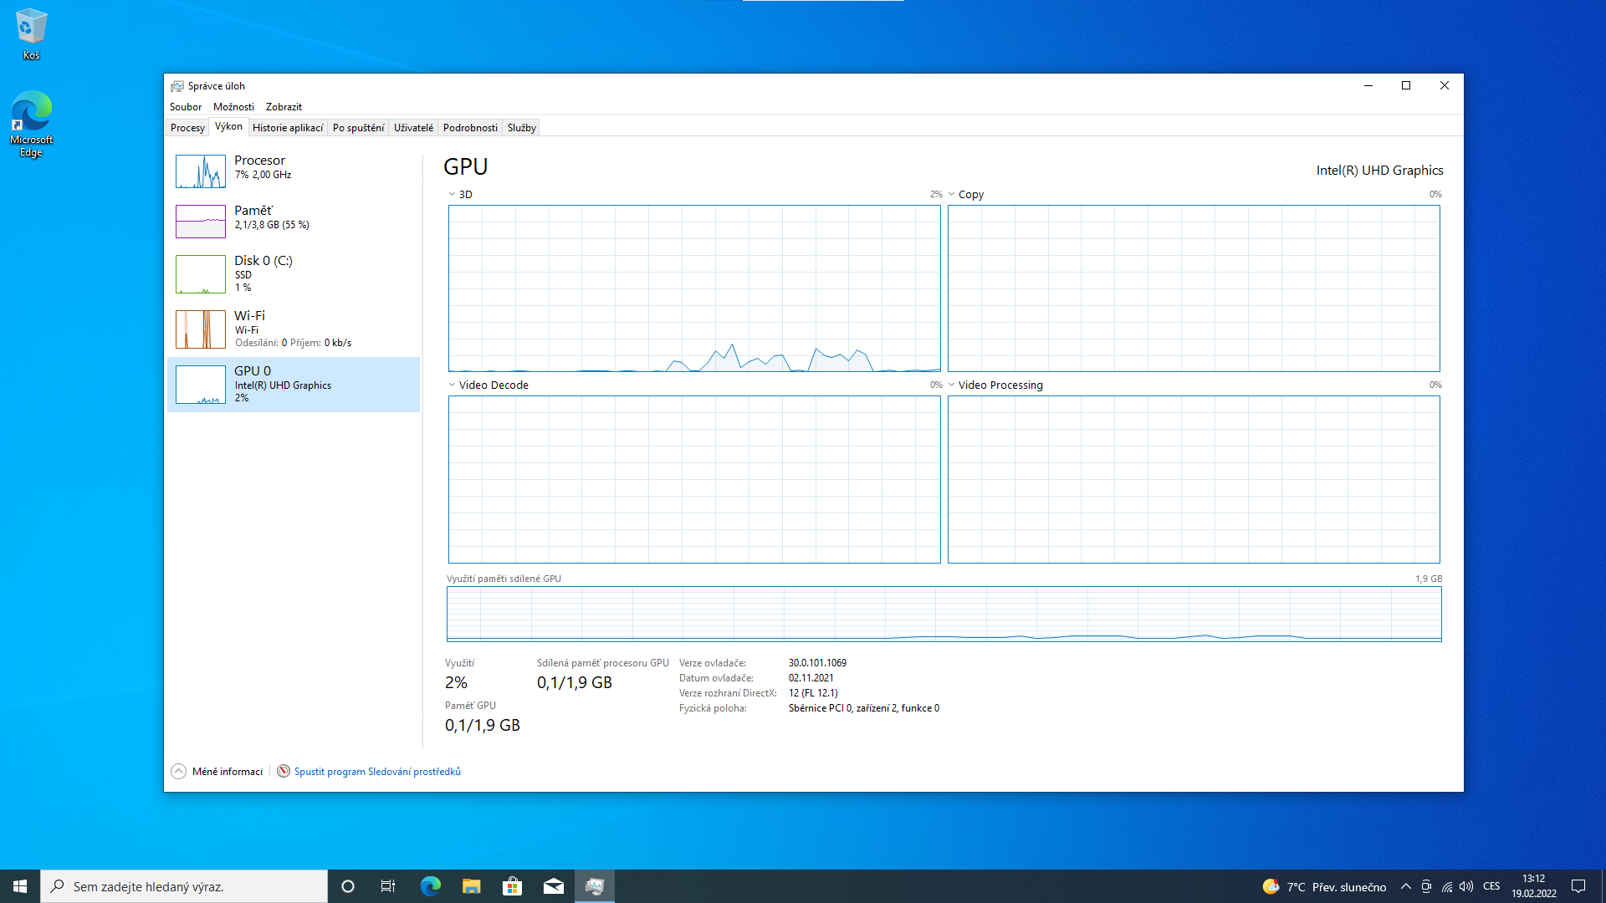Viewport: 1606px width, 903px height.
Task: Open the Recycle Bin (Koš) desktop icon
Action: pyautogui.click(x=31, y=33)
